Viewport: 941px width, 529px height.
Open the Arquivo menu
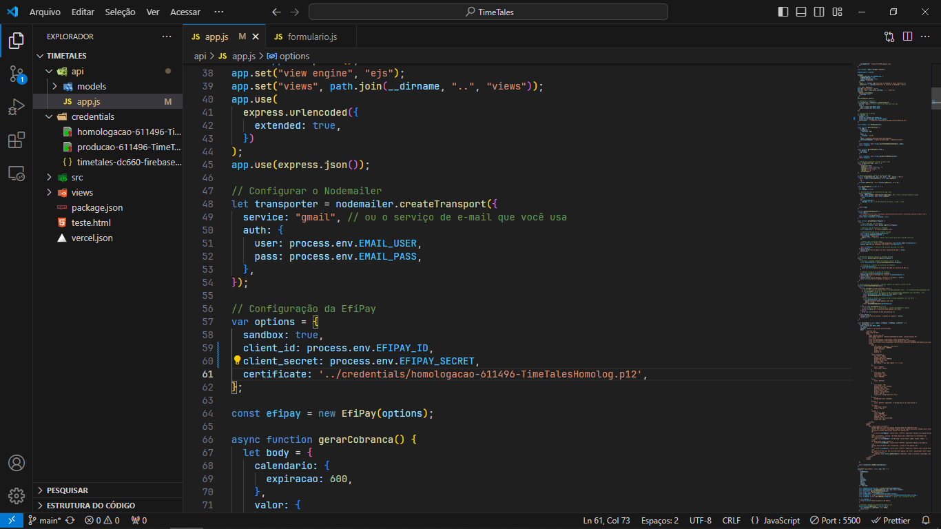coord(45,12)
